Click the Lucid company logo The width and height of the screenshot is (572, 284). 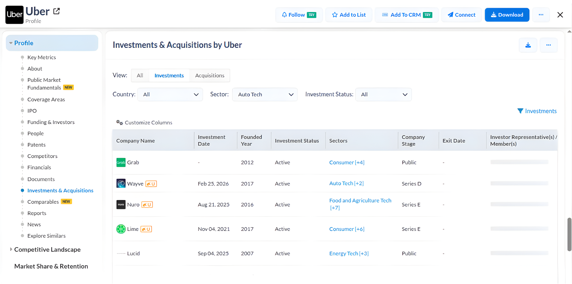(121, 253)
